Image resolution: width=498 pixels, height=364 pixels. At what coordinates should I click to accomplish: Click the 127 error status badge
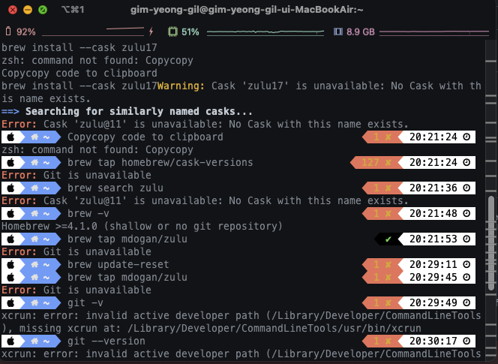[x=376, y=162]
